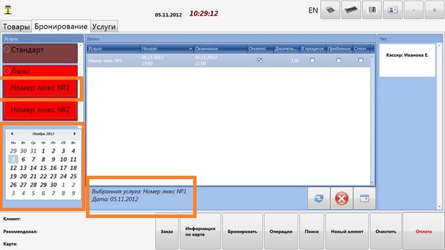Open the calendar view icon button

(364, 198)
